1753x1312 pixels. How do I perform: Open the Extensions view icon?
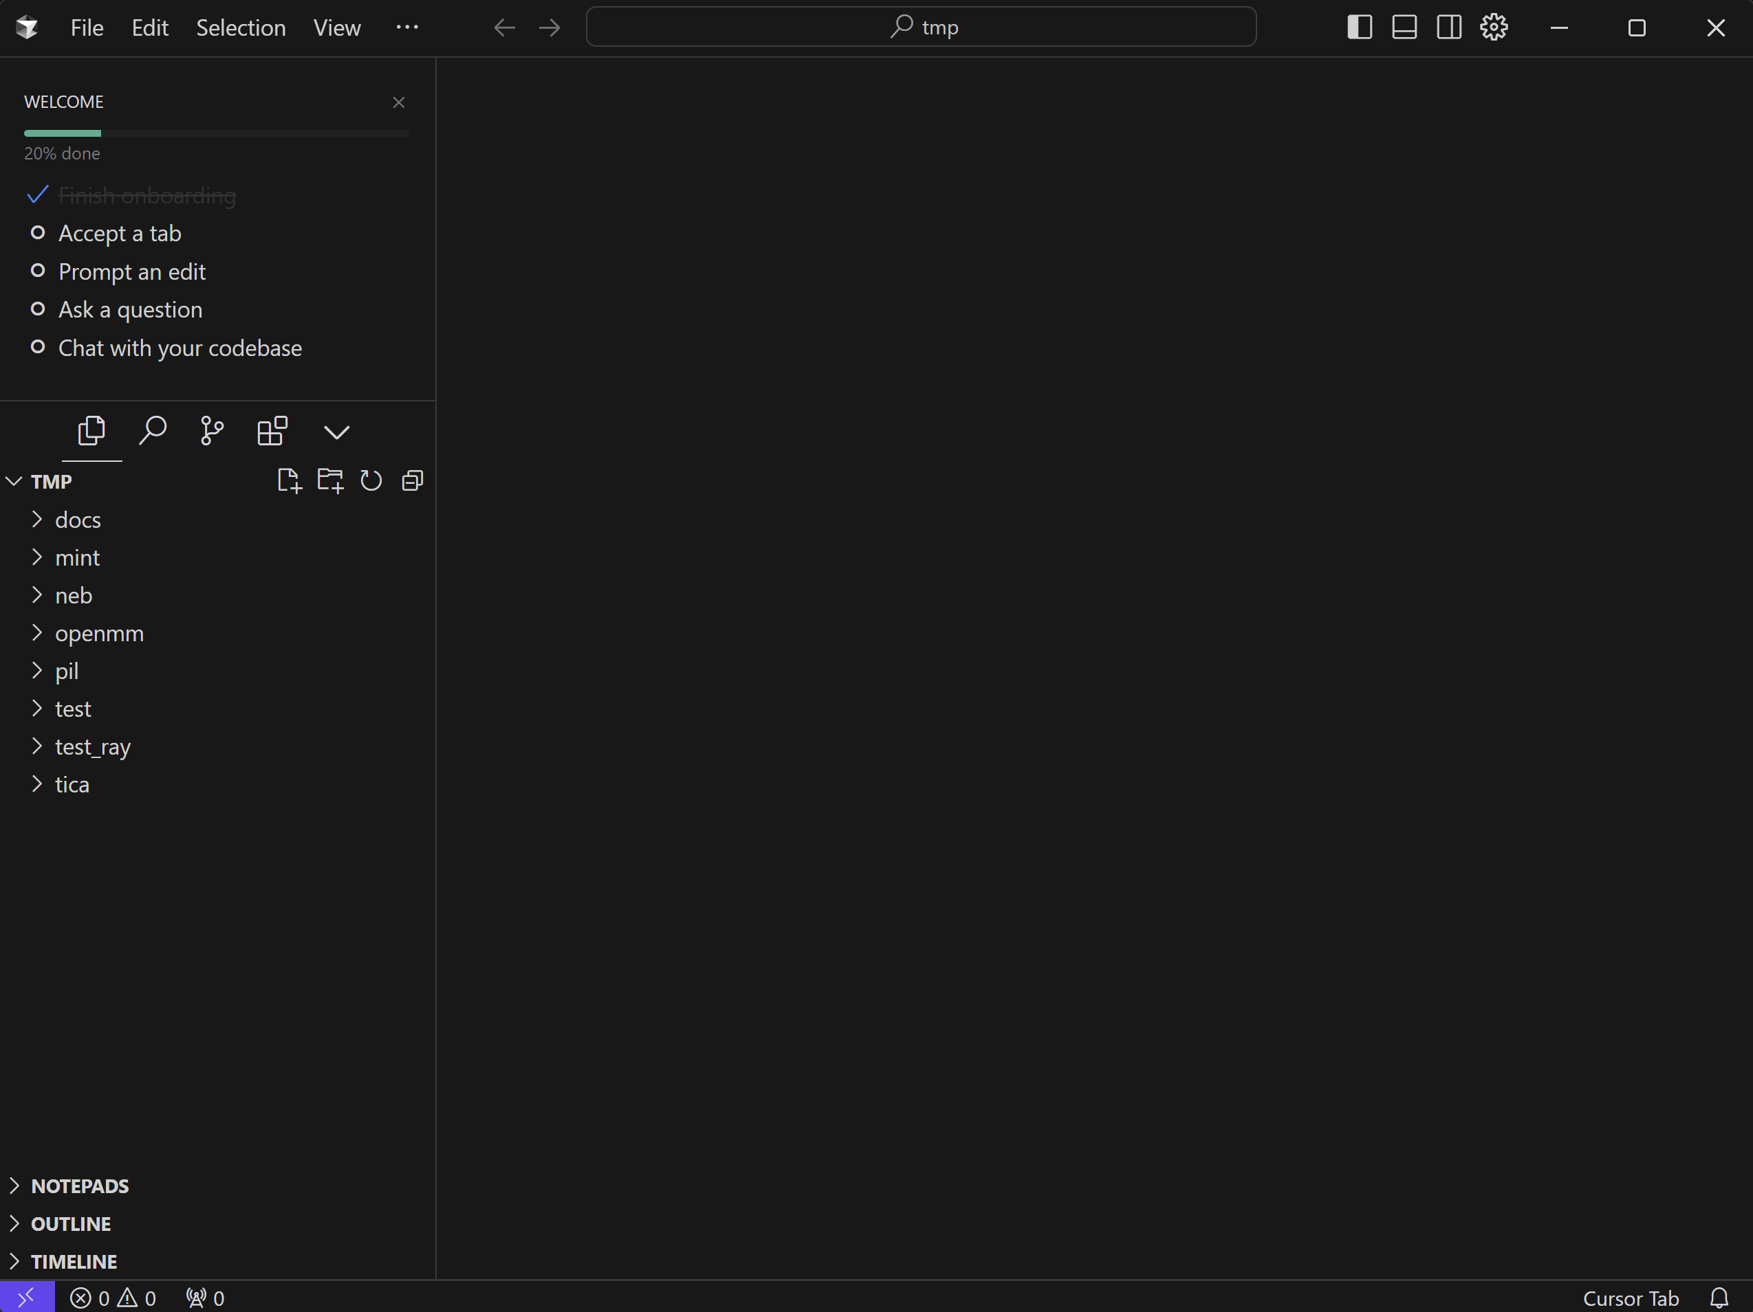pyautogui.click(x=272, y=432)
